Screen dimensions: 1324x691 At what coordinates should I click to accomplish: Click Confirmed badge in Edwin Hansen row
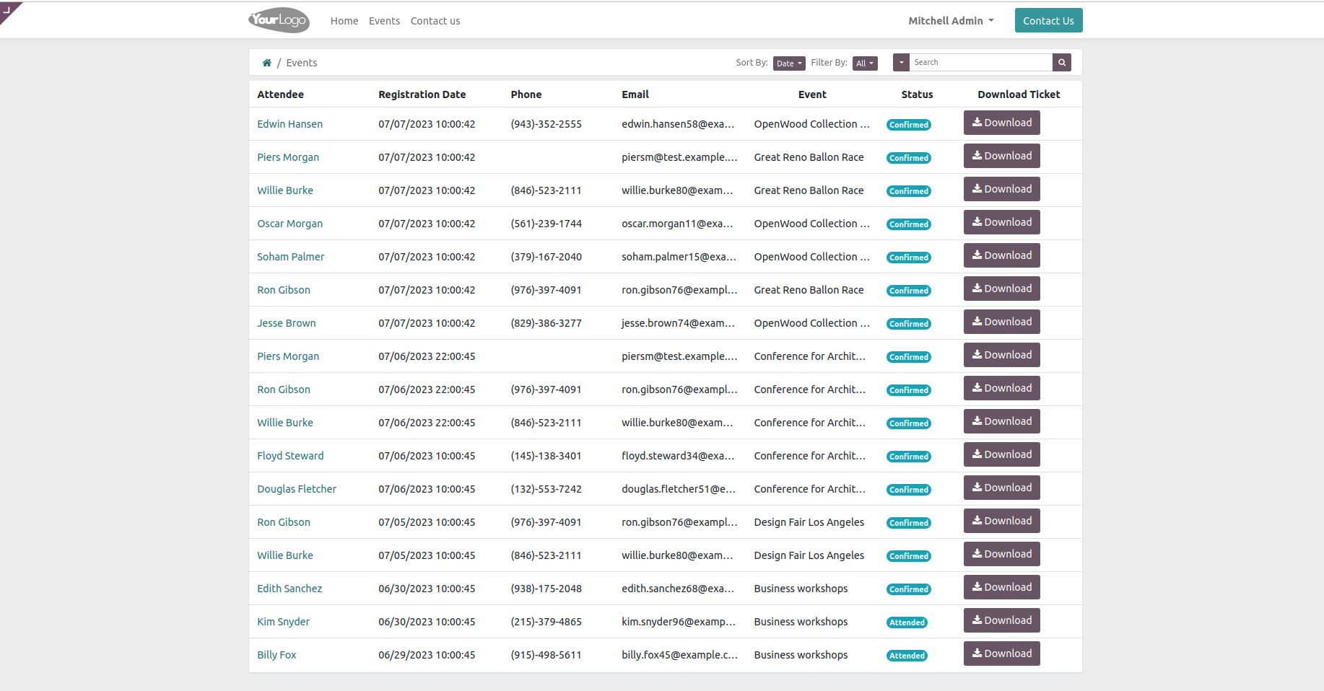pyautogui.click(x=909, y=125)
